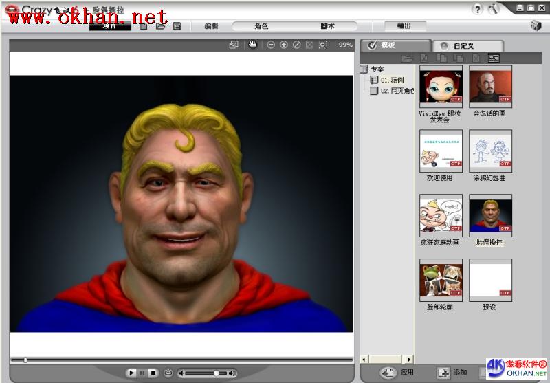
Task: Open a project using the folder icon
Action: pos(160,26)
